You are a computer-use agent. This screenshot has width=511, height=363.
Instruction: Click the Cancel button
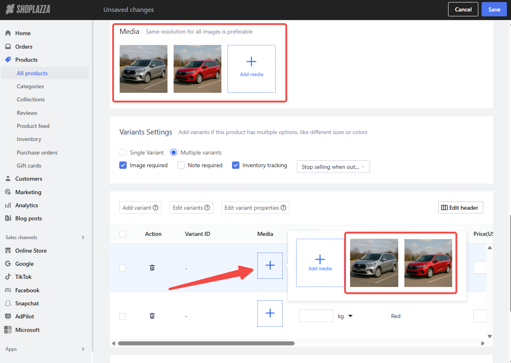pos(463,9)
